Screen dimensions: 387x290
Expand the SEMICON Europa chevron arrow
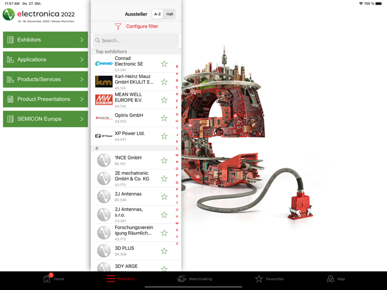[82, 119]
